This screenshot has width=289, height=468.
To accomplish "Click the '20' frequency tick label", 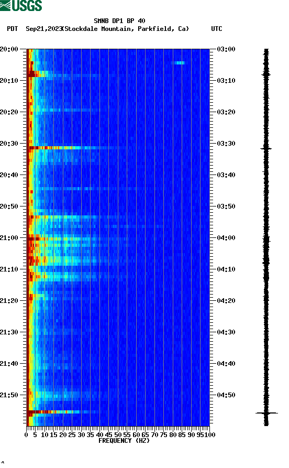I will click(x=63, y=435).
